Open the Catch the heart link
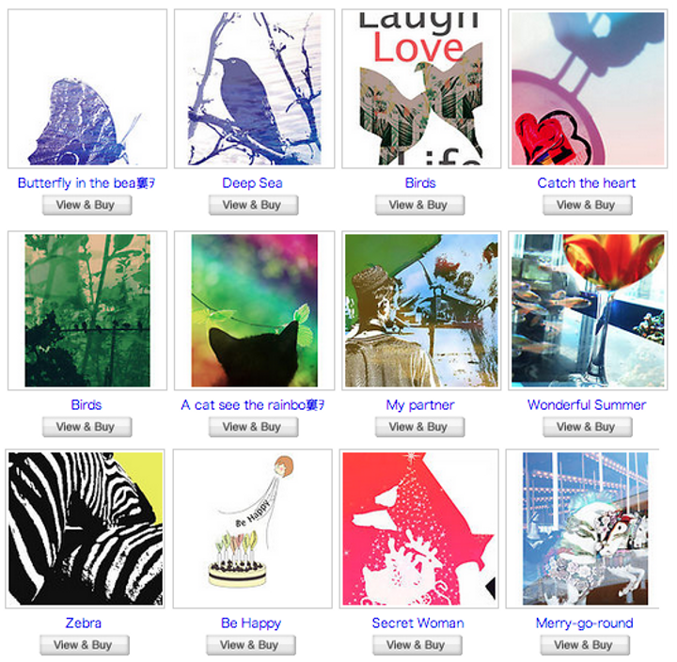This screenshot has height=662, width=677. point(587,183)
